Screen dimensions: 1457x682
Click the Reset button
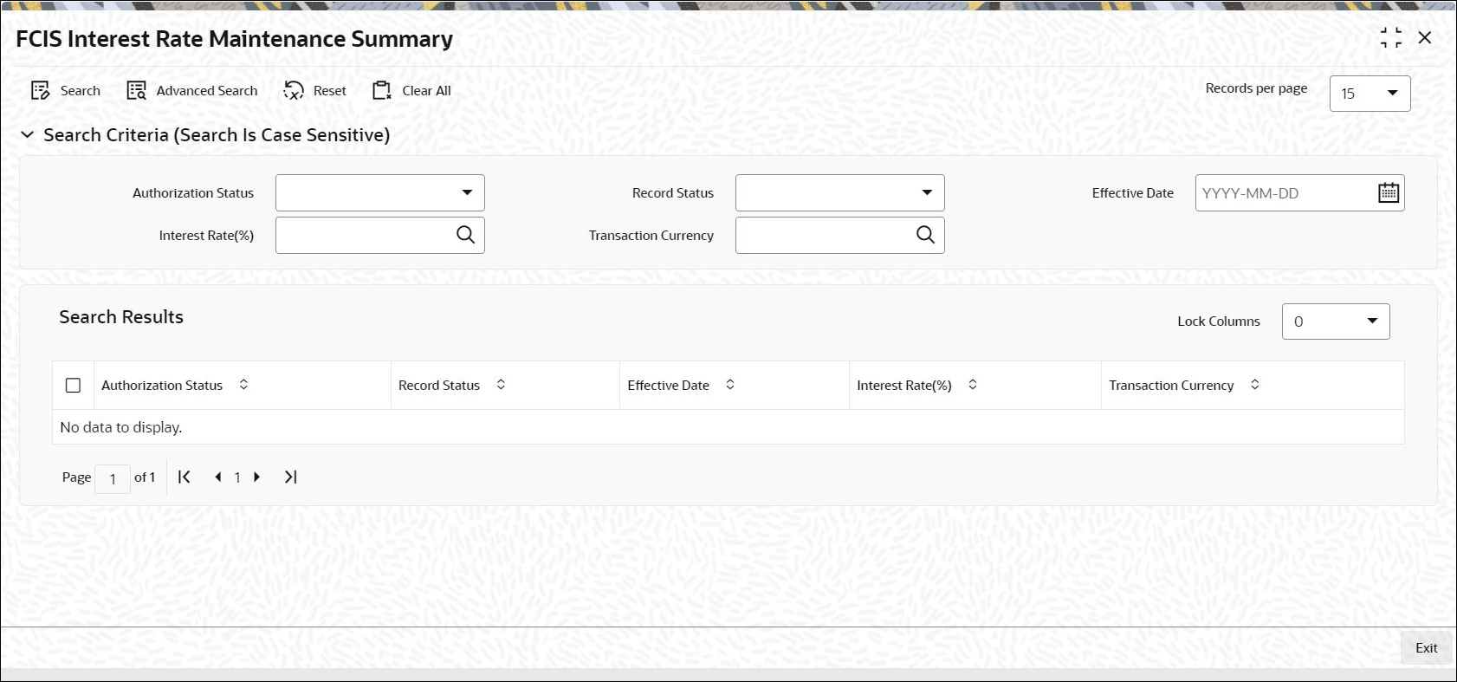315,91
